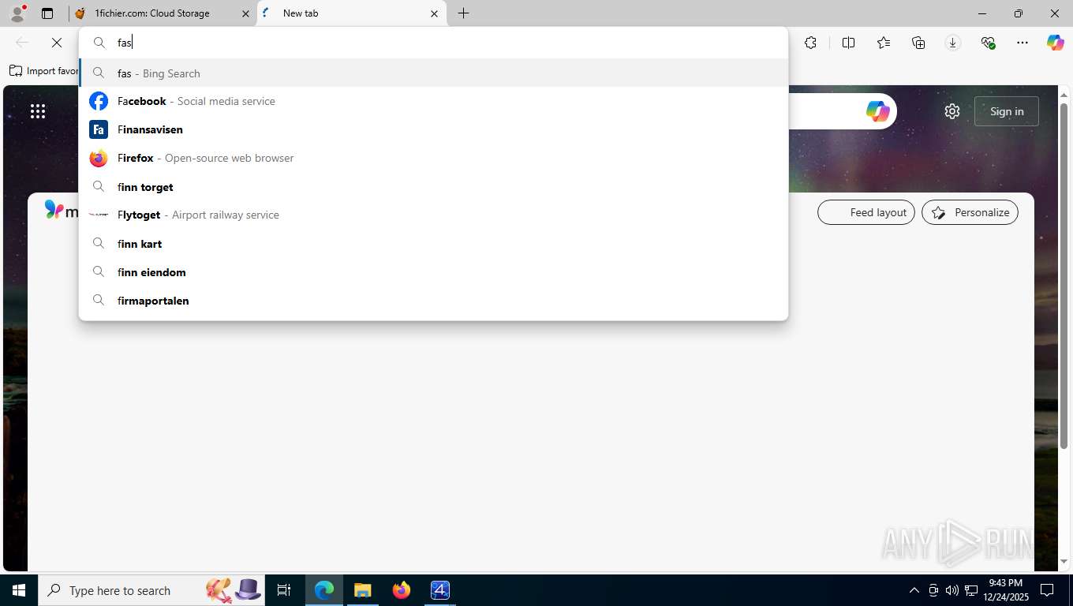Click the Import favorites bookmark
Image resolution: width=1073 pixels, height=606 pixels.
coord(43,71)
